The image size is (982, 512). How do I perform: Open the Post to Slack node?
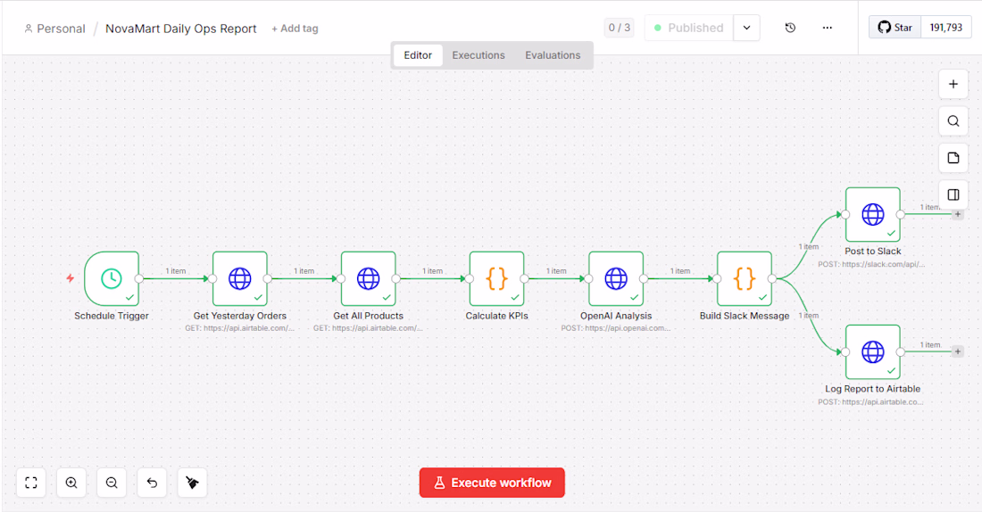(872, 214)
